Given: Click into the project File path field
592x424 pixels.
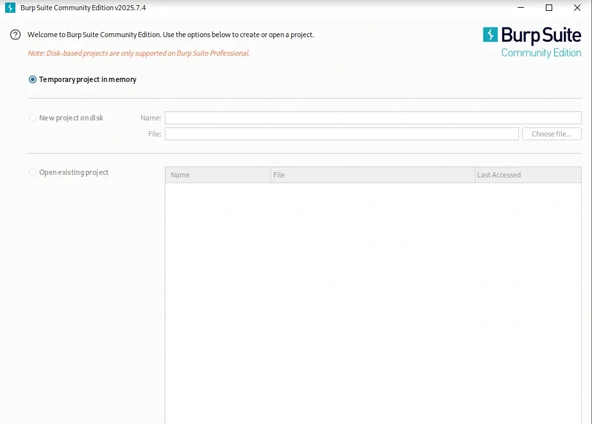Looking at the screenshot, I should 341,134.
